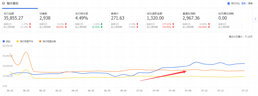This screenshot has height=96, width=258.
Task: Select the 支付金额 metric card
Action: coord(20,20)
